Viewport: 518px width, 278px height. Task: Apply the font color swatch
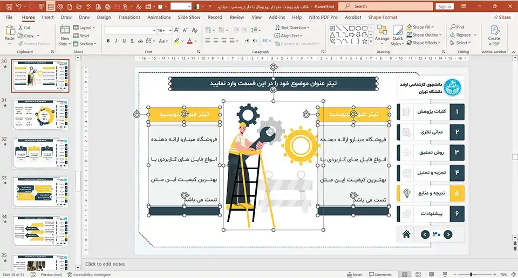189,41
